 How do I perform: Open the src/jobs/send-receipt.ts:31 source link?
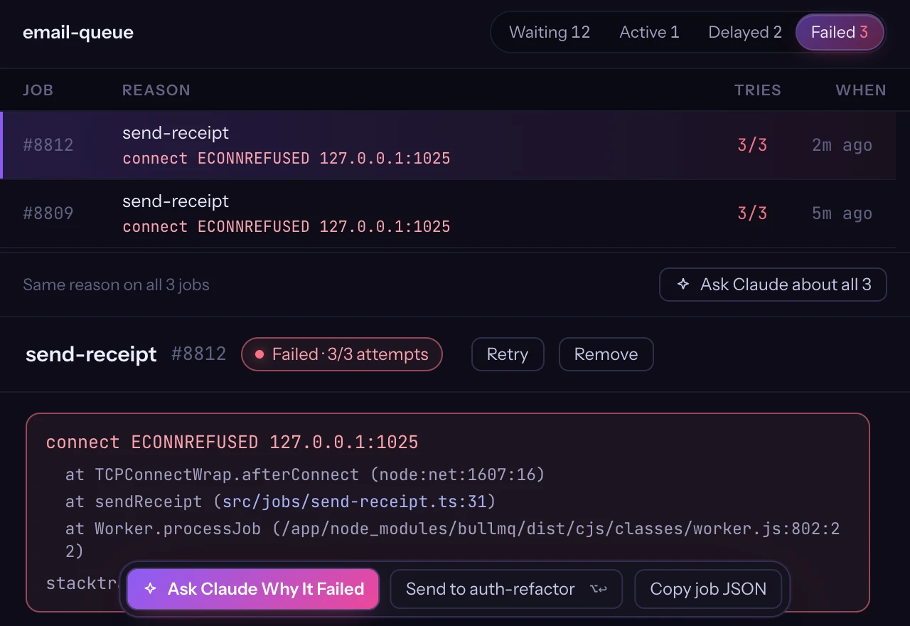(355, 502)
